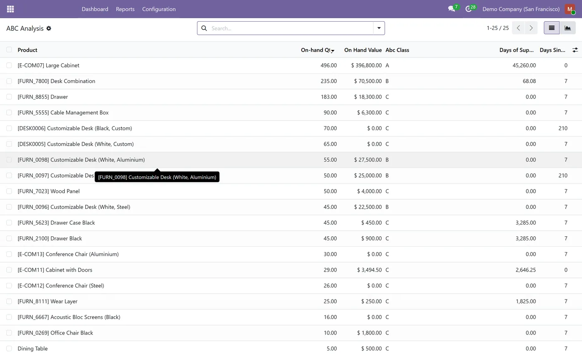Sort by Product column header
Image resolution: width=582 pixels, height=354 pixels.
click(x=27, y=50)
